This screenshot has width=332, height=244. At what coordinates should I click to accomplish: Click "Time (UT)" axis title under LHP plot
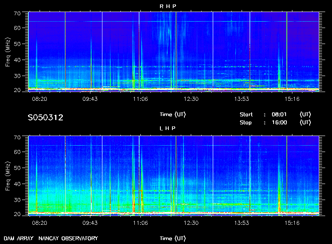pyautogui.click(x=173, y=238)
